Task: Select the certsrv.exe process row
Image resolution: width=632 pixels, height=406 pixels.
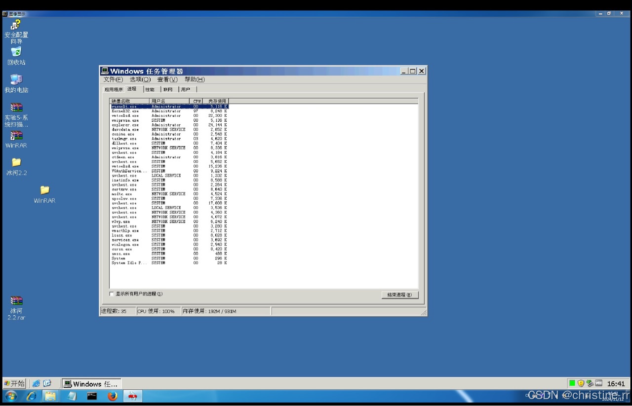Action: click(169, 189)
